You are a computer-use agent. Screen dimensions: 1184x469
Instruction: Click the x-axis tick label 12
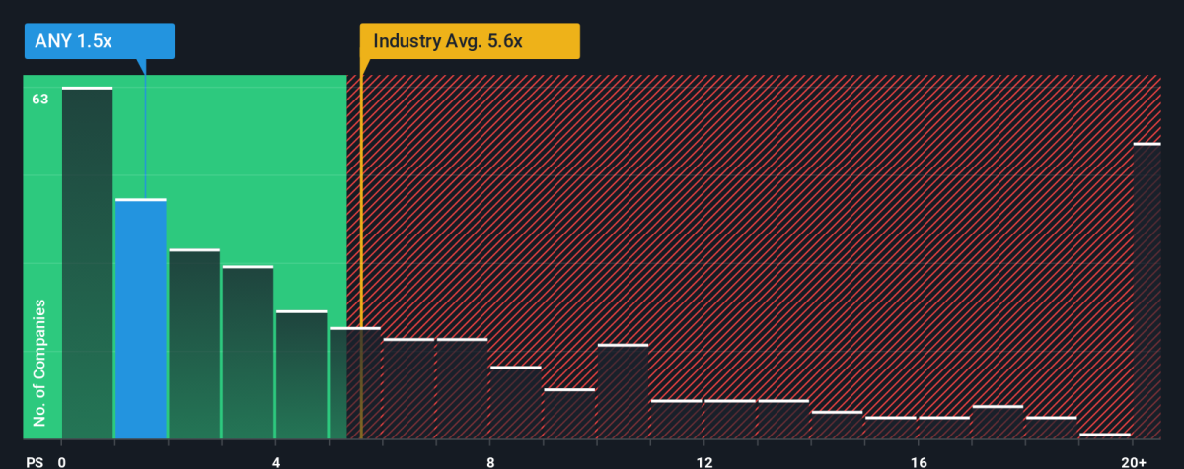click(x=704, y=461)
